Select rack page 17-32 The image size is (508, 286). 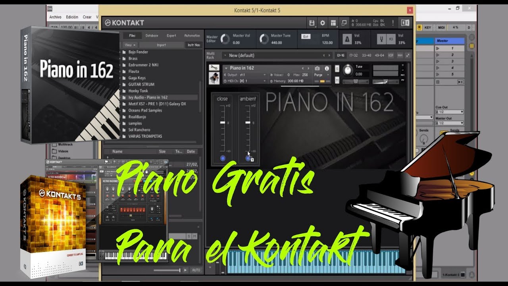[x=353, y=55]
